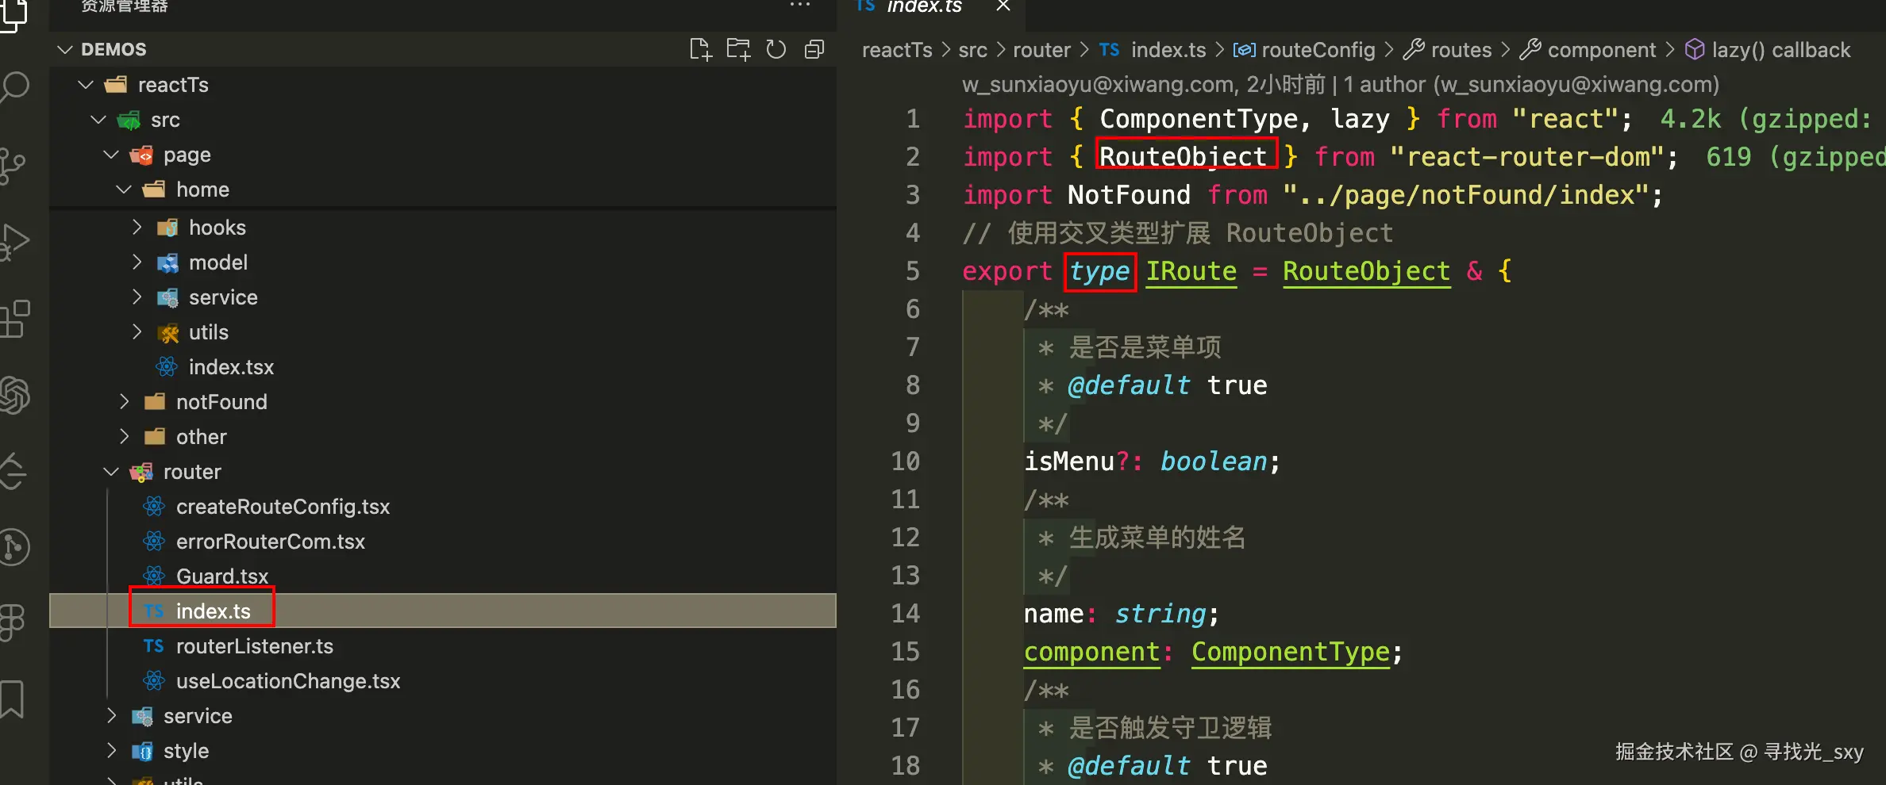1886x785 pixels.
Task: Expand the style folder
Action: (x=111, y=751)
